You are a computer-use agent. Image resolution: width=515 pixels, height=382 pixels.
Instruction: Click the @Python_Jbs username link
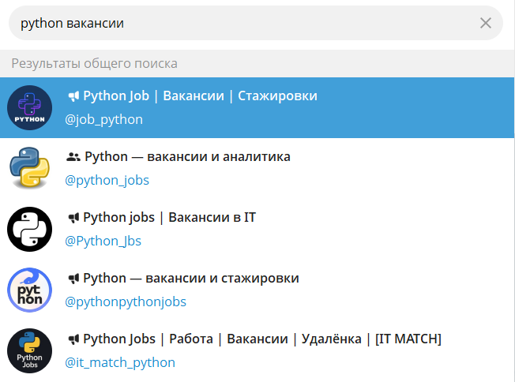click(x=103, y=241)
